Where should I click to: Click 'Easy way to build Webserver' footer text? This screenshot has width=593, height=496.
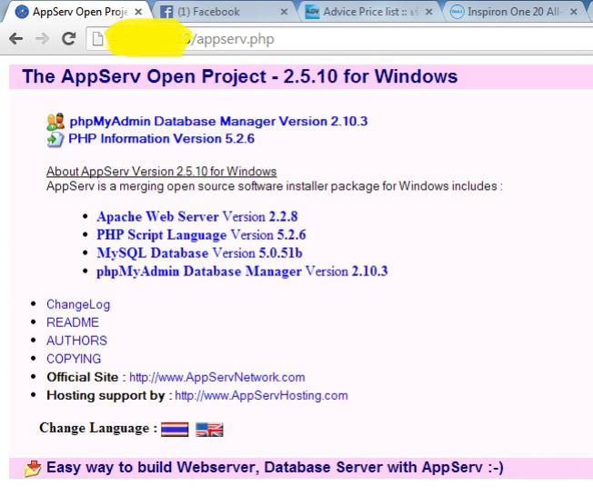(275, 467)
